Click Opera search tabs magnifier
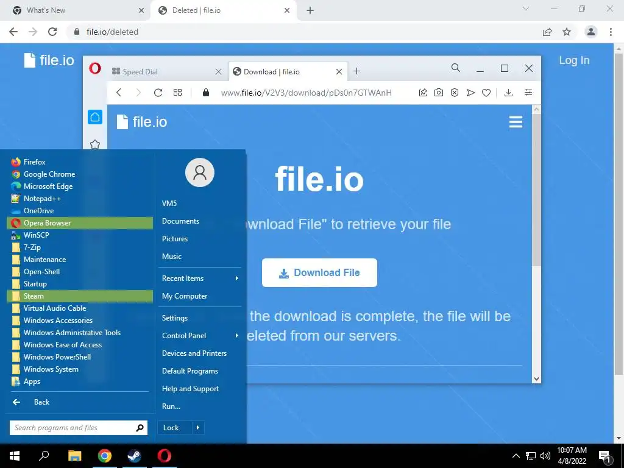 (x=456, y=68)
